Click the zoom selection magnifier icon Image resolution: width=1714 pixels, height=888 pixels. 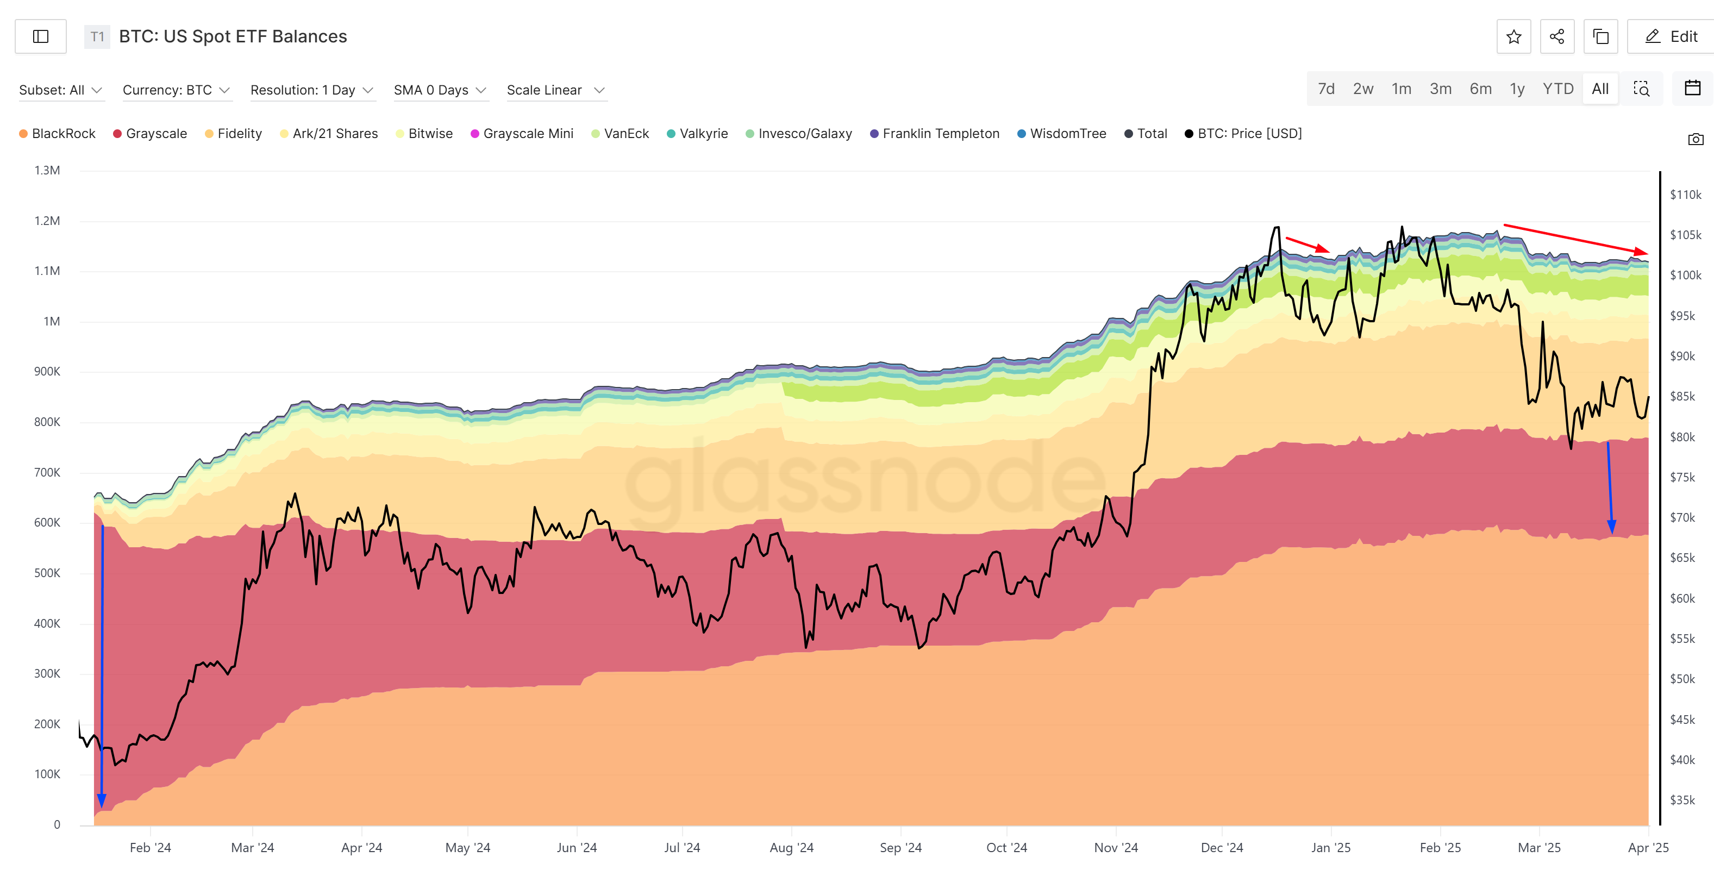(x=1641, y=89)
